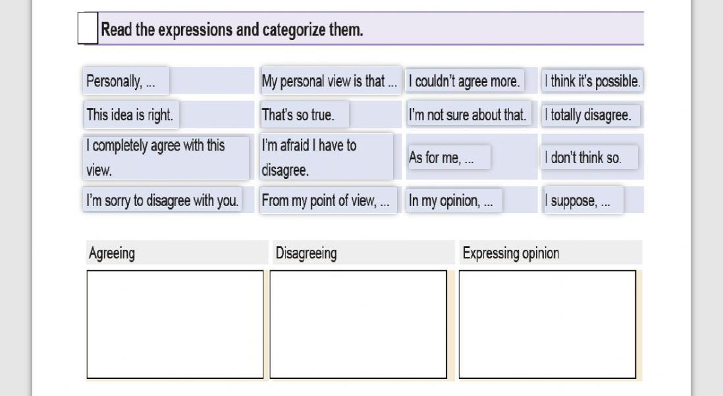This screenshot has height=396, width=723.
Task: Click the 'I'm not sure about that.' card
Action: [x=468, y=114]
